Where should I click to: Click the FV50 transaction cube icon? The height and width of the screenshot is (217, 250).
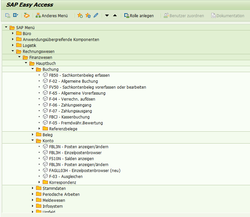tap(45, 87)
